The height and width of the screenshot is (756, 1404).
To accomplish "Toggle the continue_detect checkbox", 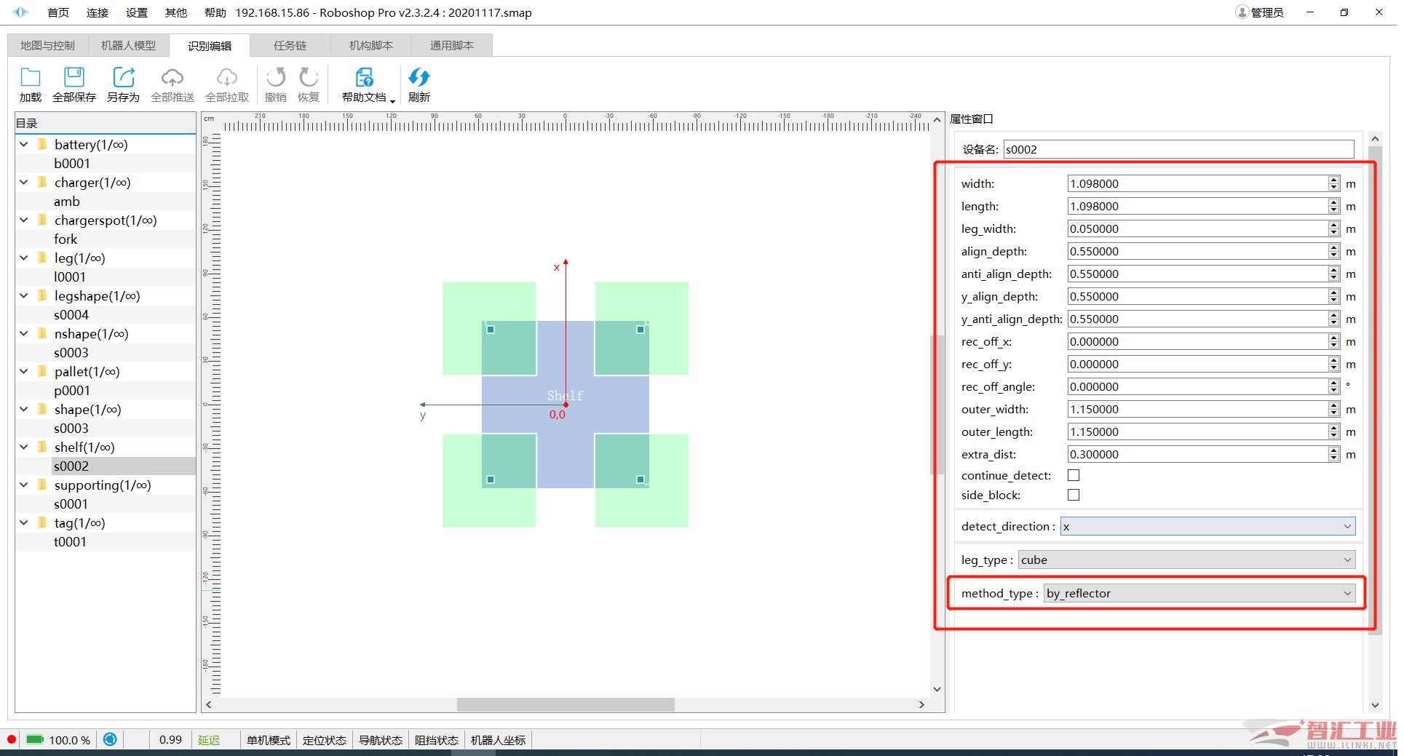I will (x=1074, y=475).
